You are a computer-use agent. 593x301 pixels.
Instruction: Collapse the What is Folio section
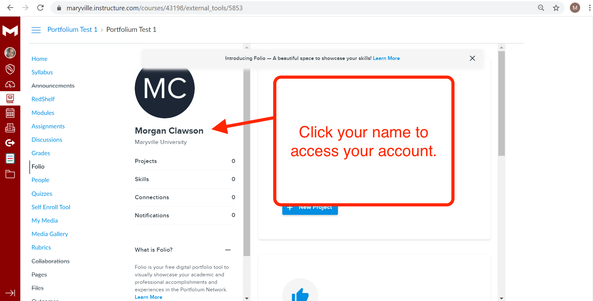(228, 250)
